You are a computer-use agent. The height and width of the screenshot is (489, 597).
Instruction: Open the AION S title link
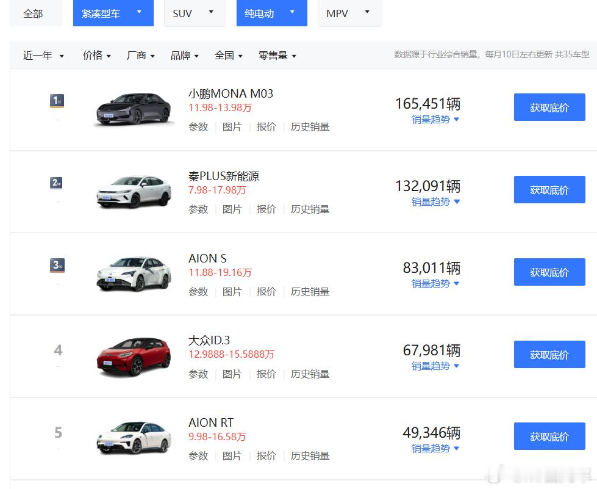tap(207, 258)
